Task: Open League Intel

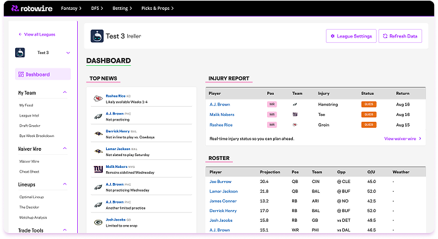Action: [29, 115]
